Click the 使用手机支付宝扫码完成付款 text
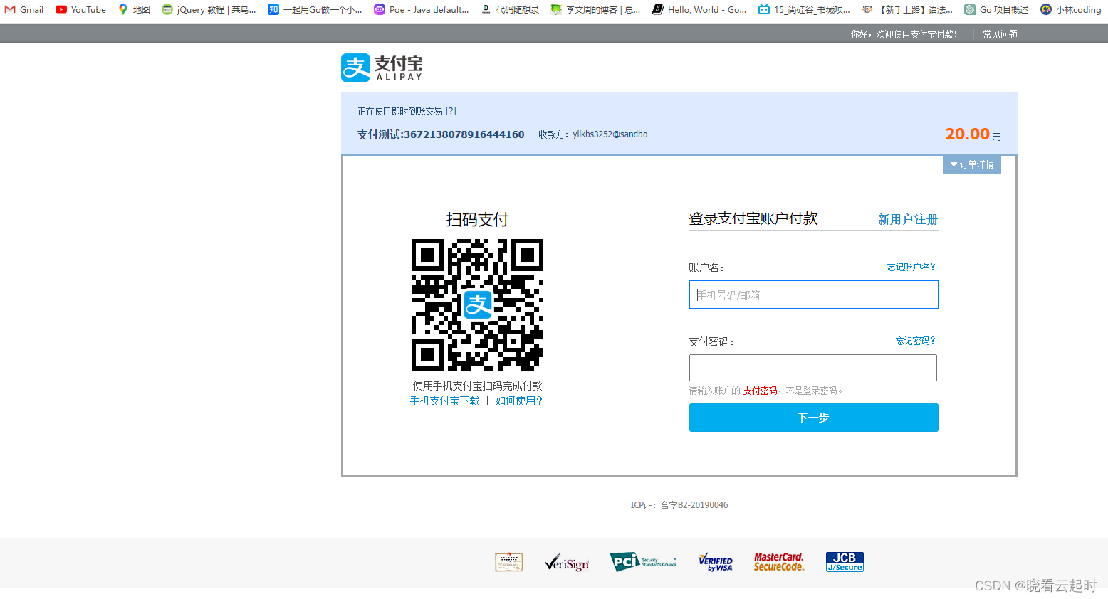 click(477, 386)
